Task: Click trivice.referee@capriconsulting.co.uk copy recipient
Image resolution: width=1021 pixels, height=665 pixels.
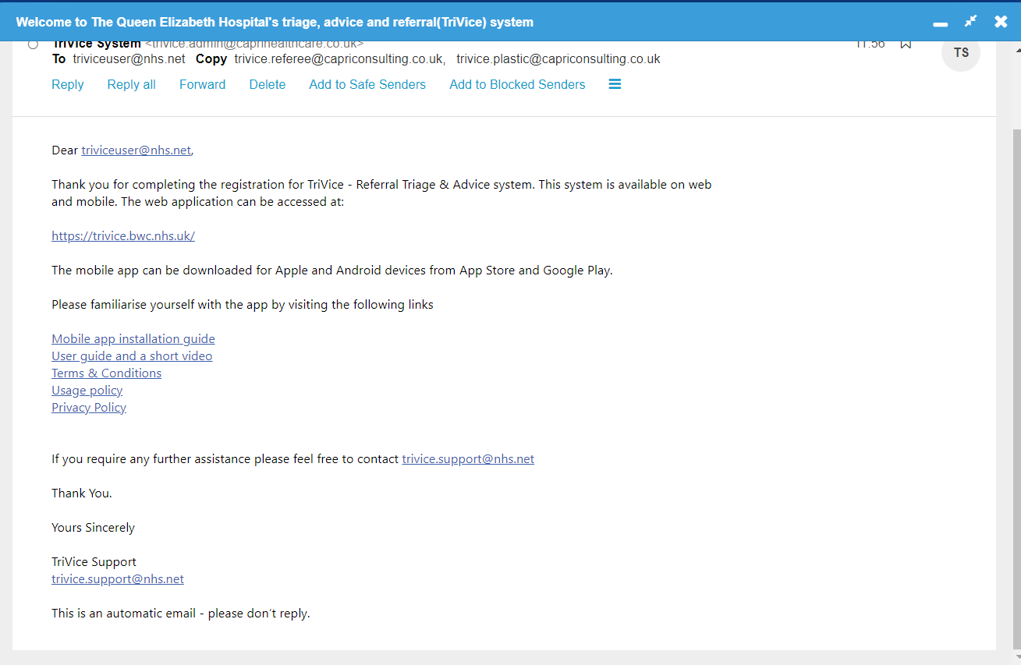Action: (339, 59)
